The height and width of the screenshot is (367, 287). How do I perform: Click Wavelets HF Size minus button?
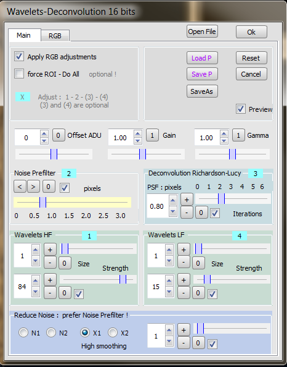click(50, 263)
